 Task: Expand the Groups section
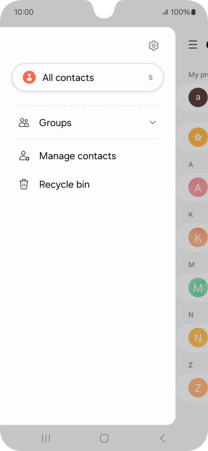(87, 122)
